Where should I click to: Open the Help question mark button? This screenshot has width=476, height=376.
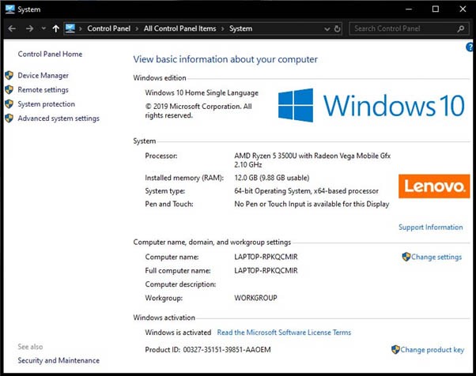pos(470,47)
